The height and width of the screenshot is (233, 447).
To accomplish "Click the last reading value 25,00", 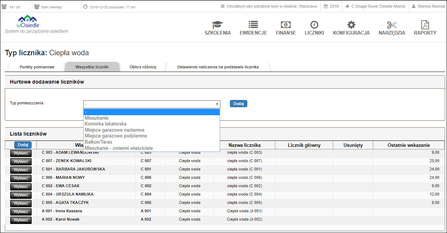I will (434, 161).
